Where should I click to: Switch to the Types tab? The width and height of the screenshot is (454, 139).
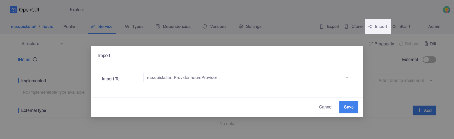tap(134, 26)
